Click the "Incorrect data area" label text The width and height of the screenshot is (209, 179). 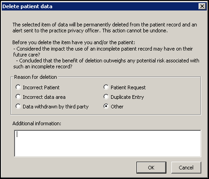pyautogui.click(x=44, y=97)
